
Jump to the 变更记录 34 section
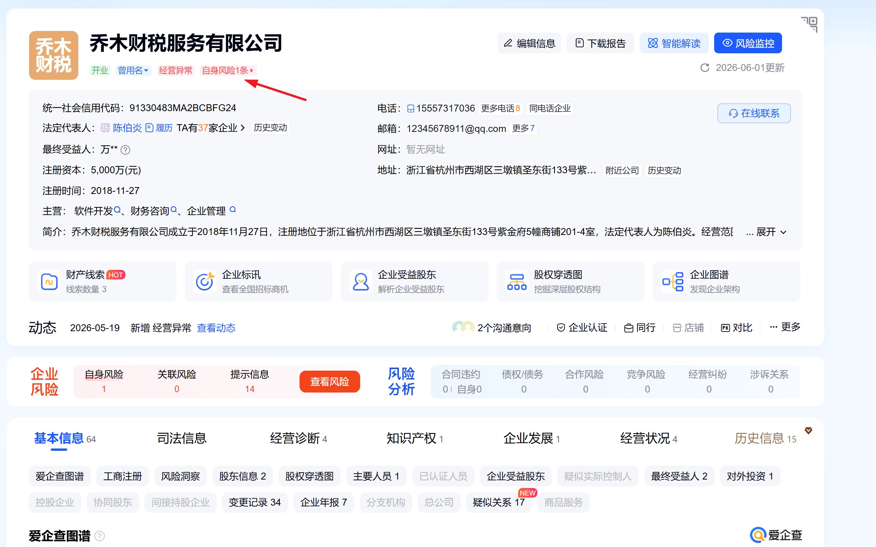point(255,502)
